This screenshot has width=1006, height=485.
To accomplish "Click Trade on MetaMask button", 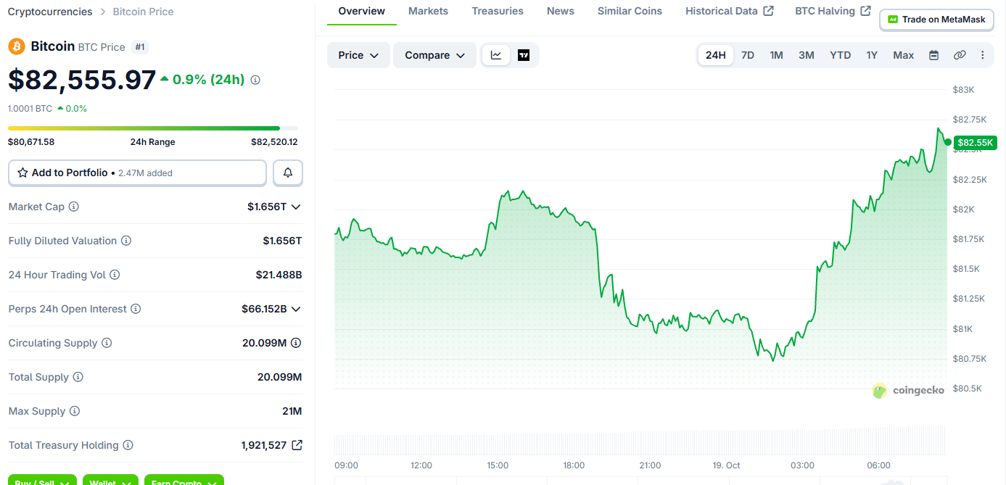I will tap(936, 20).
